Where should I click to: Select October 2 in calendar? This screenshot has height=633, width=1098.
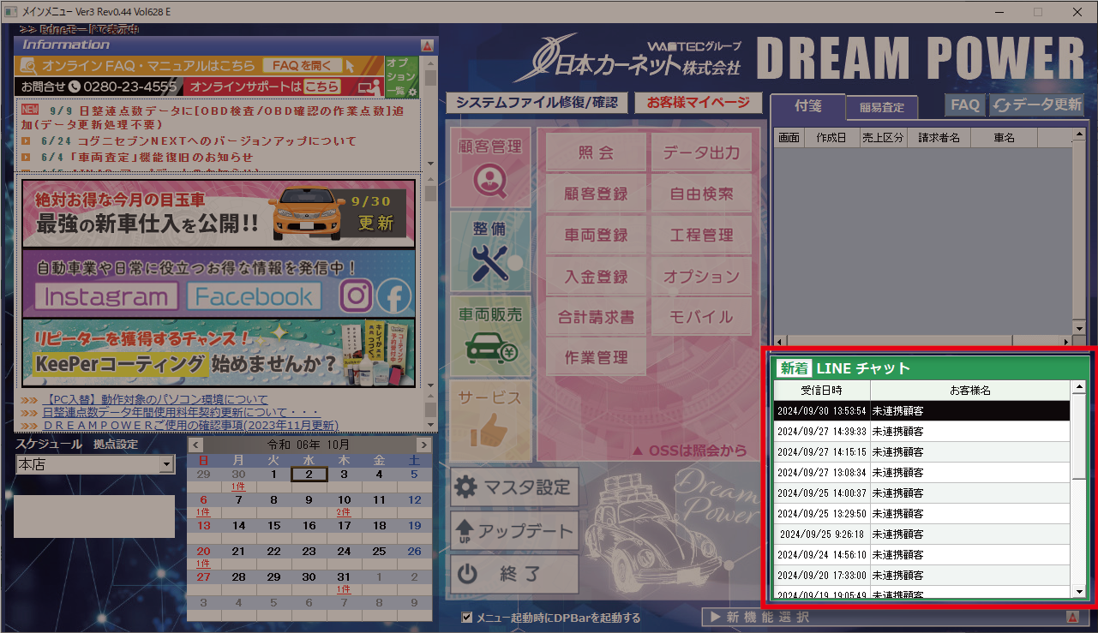click(309, 474)
